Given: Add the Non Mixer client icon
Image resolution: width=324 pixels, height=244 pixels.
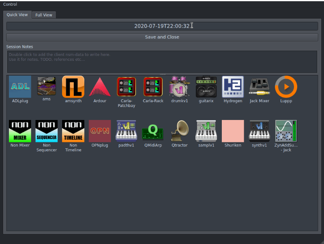Looking at the screenshot, I should click(x=20, y=131).
